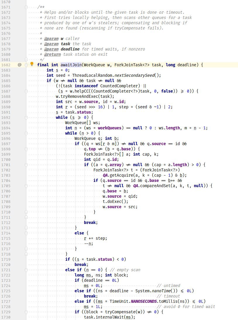Click 'w.source = src;' on line 1709
Viewport: 238px width, 320px height.
pos(120,207)
